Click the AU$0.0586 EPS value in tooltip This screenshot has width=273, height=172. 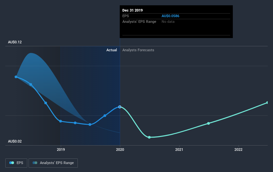(171, 16)
